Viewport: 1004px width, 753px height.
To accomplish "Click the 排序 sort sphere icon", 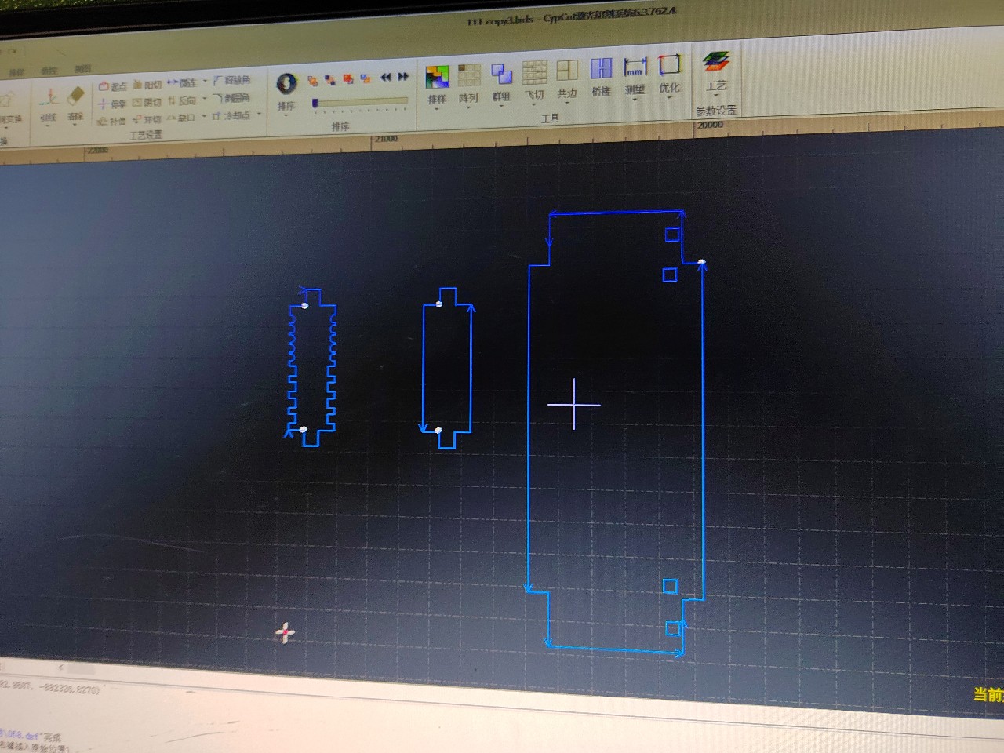I will click(x=286, y=84).
